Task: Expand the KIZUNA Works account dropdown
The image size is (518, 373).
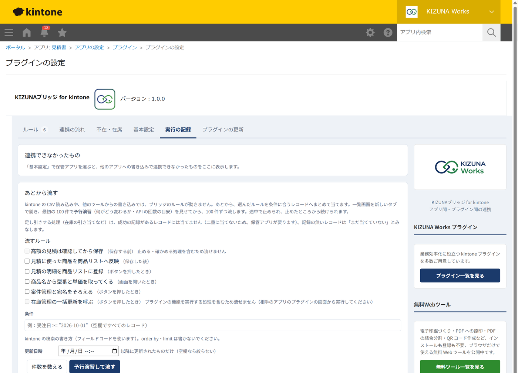Action: pyautogui.click(x=448, y=12)
